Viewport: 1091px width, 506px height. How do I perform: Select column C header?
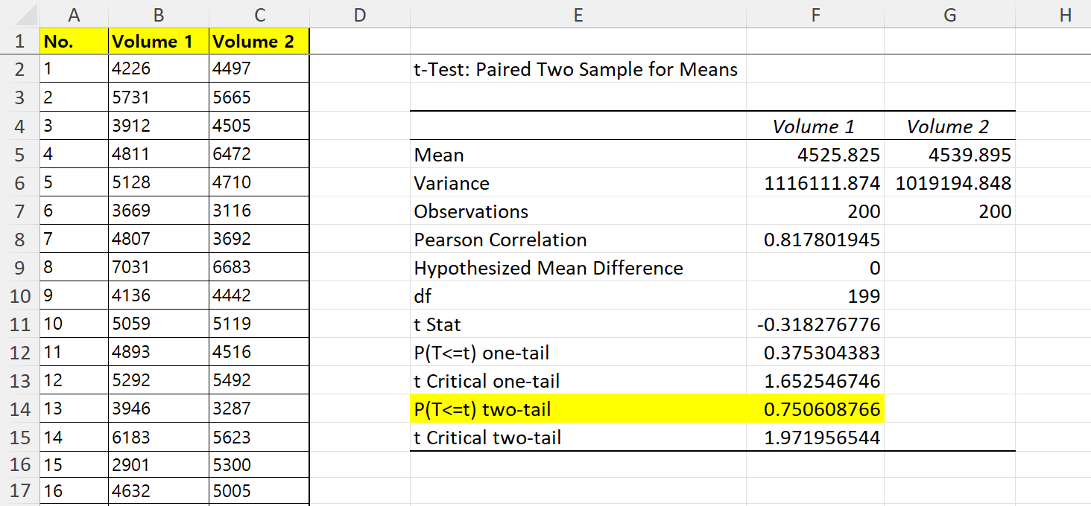259,13
